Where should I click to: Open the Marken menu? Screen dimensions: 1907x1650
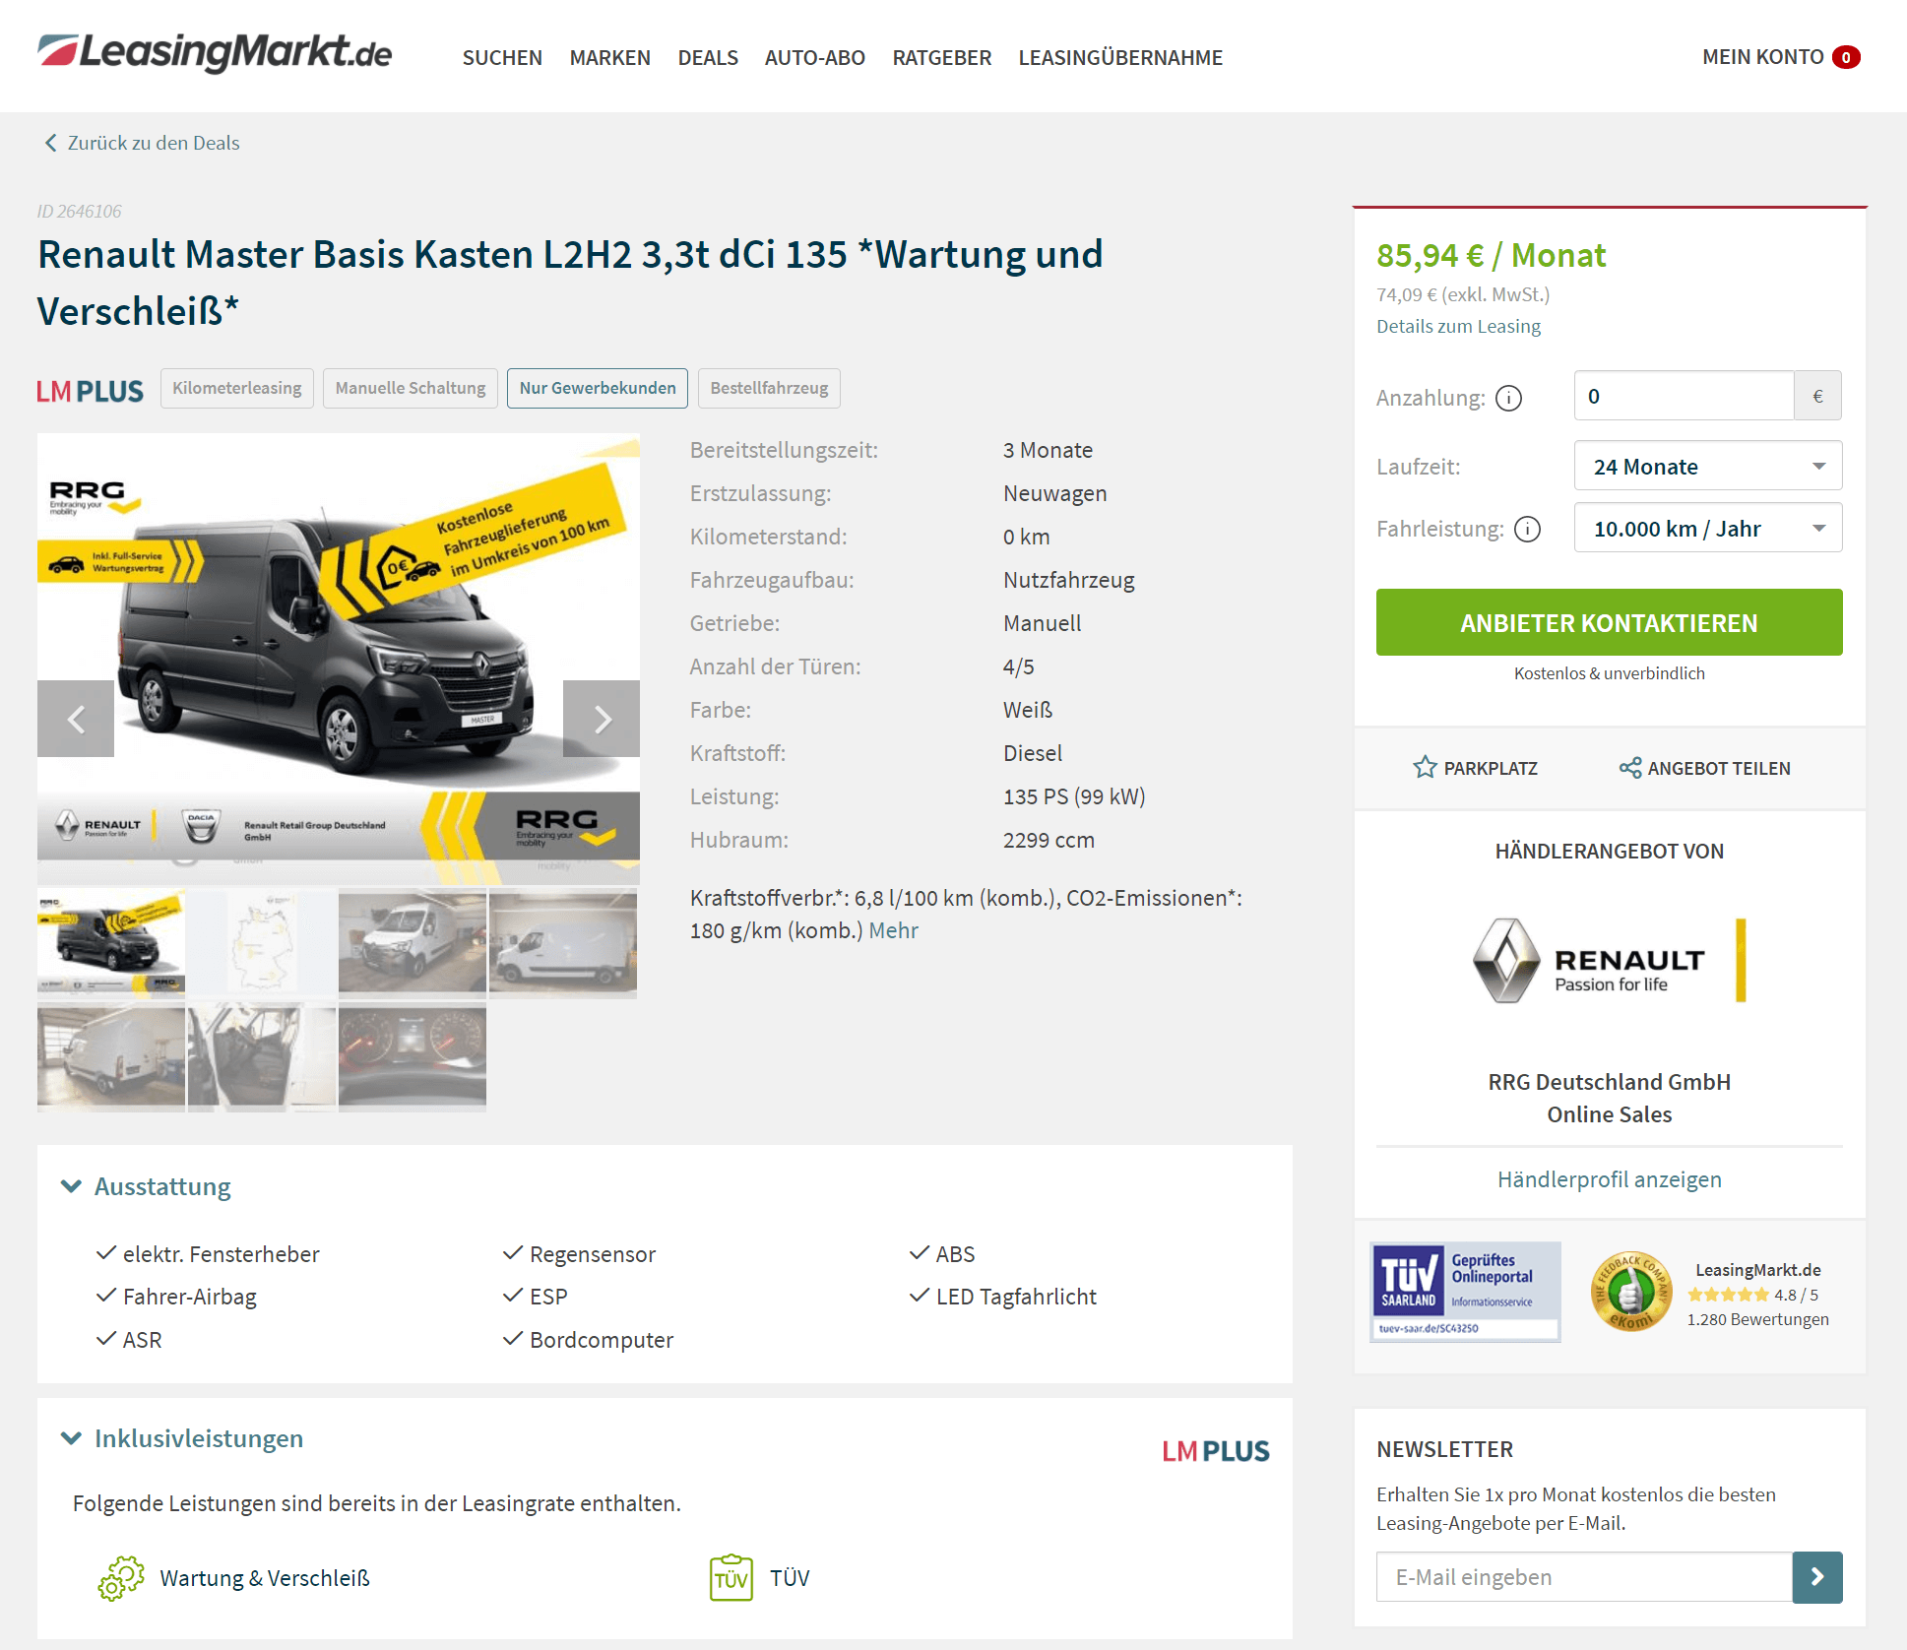click(x=609, y=57)
